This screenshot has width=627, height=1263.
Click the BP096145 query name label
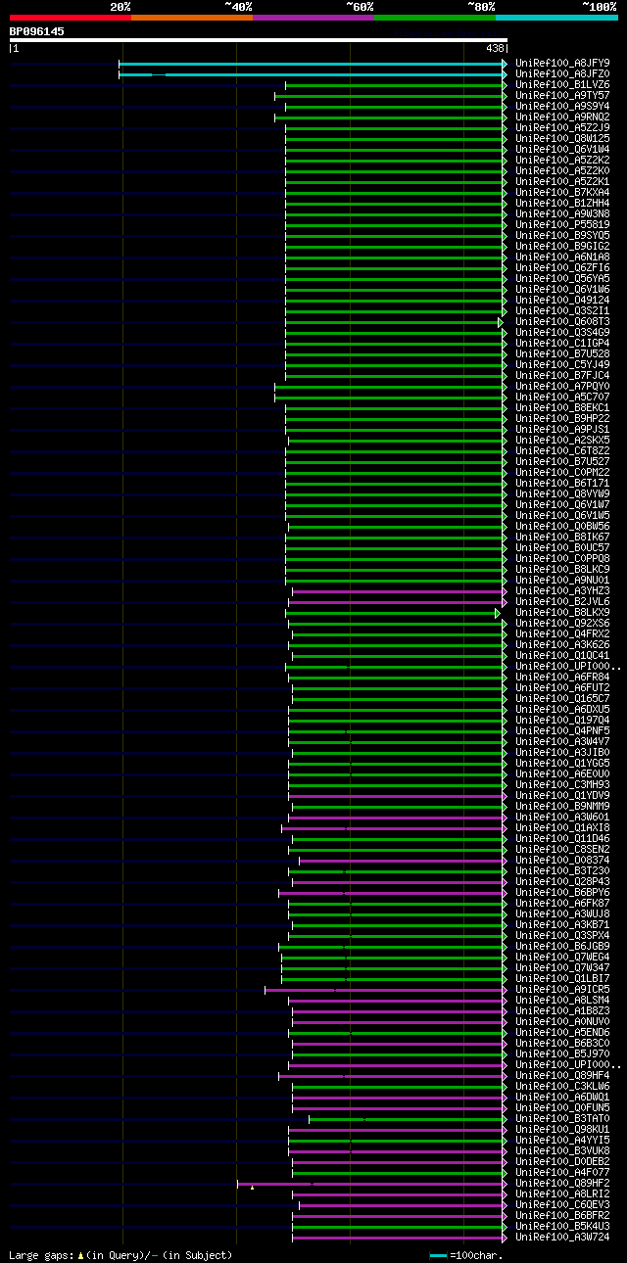[x=37, y=31]
